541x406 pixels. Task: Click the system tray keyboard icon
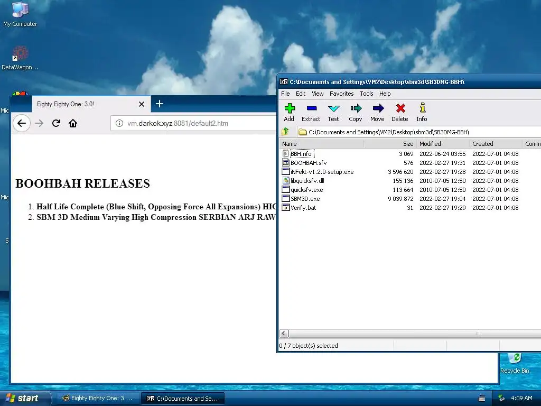(x=482, y=399)
